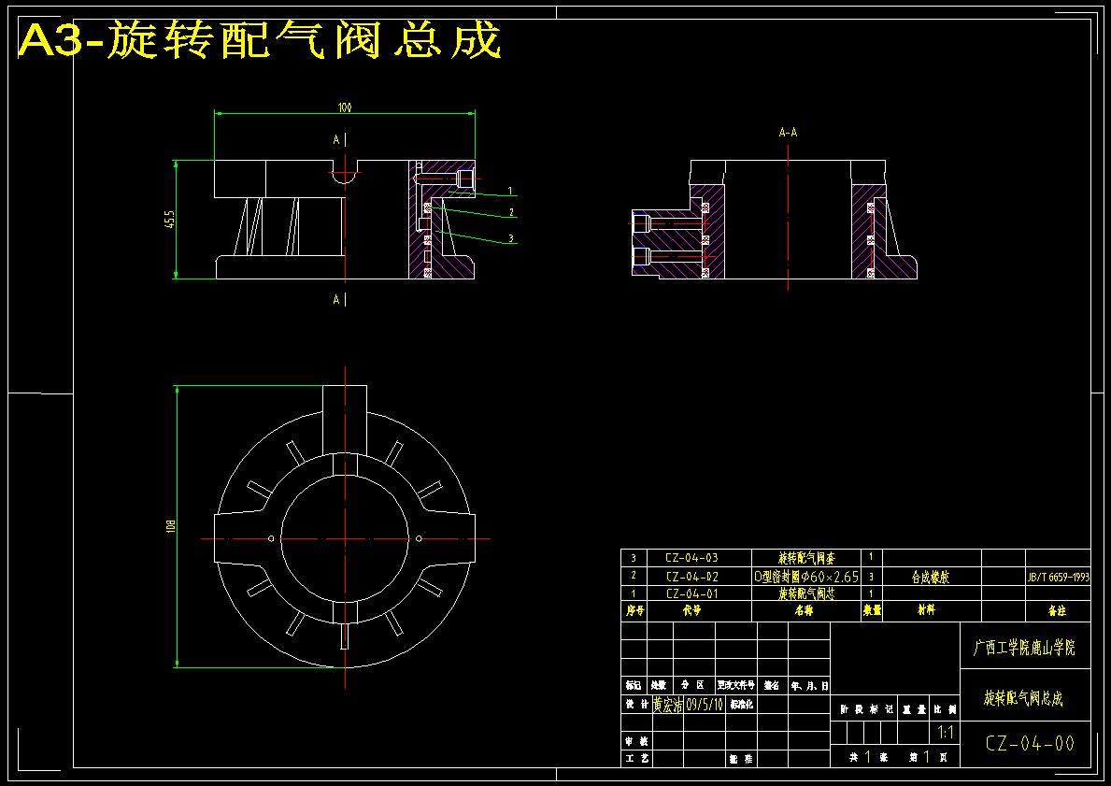Viewport: 1111px width, 786px height.
Task: Click the 标准化 label in the title block
Action: 741,705
